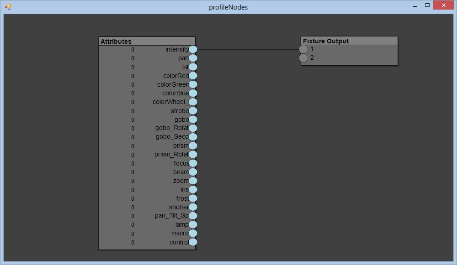This screenshot has width=457, height=265.
Task: Click the intensity output port
Action: (193, 49)
